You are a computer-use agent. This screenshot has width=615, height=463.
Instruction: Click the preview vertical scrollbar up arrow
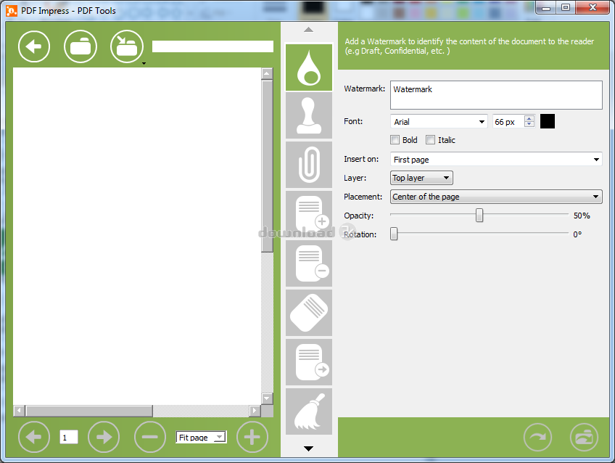coord(267,74)
